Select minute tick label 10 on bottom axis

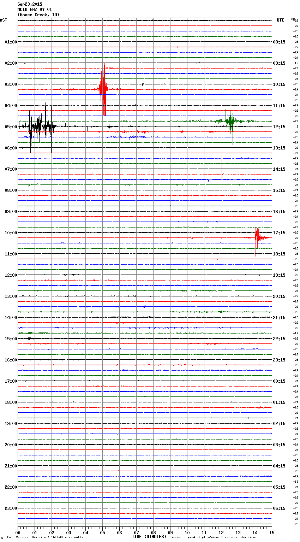pyautogui.click(x=187, y=532)
